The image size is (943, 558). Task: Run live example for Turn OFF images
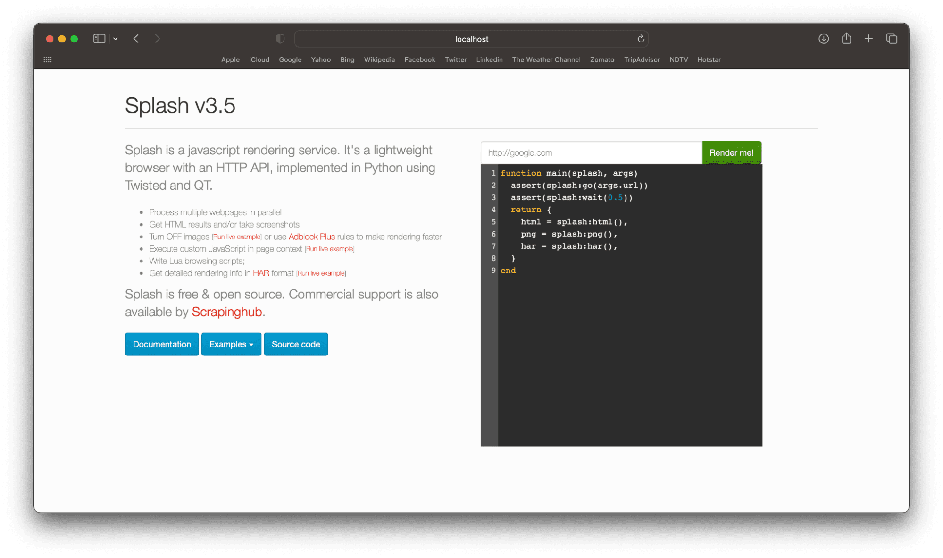click(236, 237)
